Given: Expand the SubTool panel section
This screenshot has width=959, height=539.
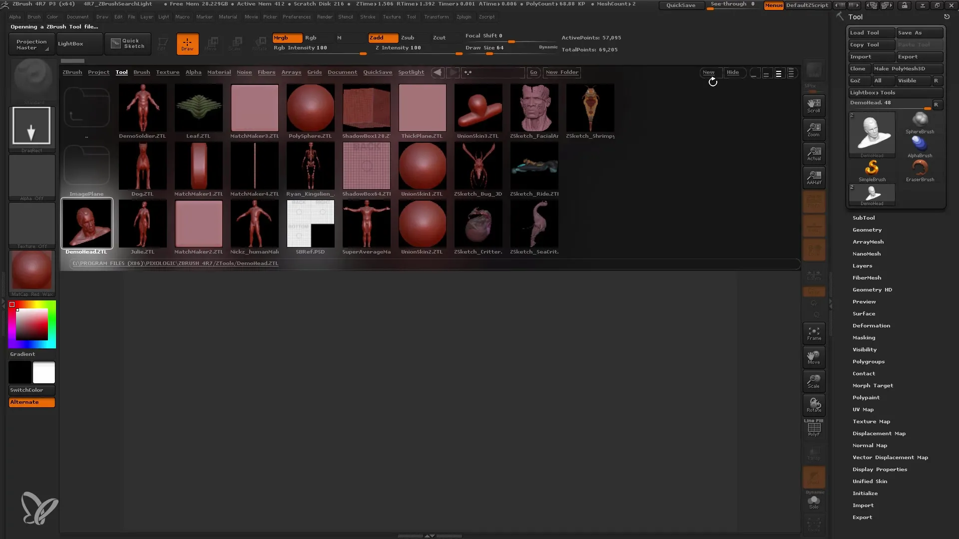Looking at the screenshot, I should tap(864, 217).
